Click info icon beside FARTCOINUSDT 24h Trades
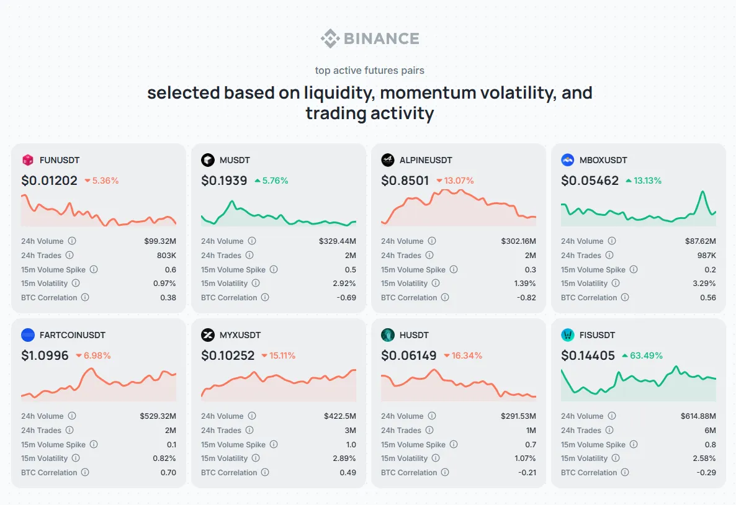736x505 pixels. pos(70,431)
